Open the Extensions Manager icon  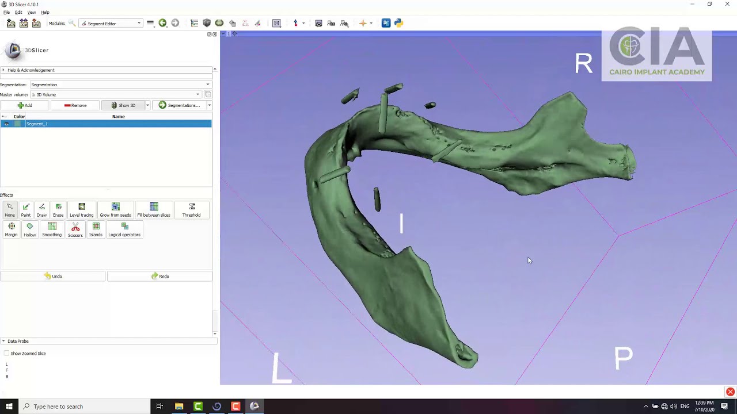[x=386, y=23]
